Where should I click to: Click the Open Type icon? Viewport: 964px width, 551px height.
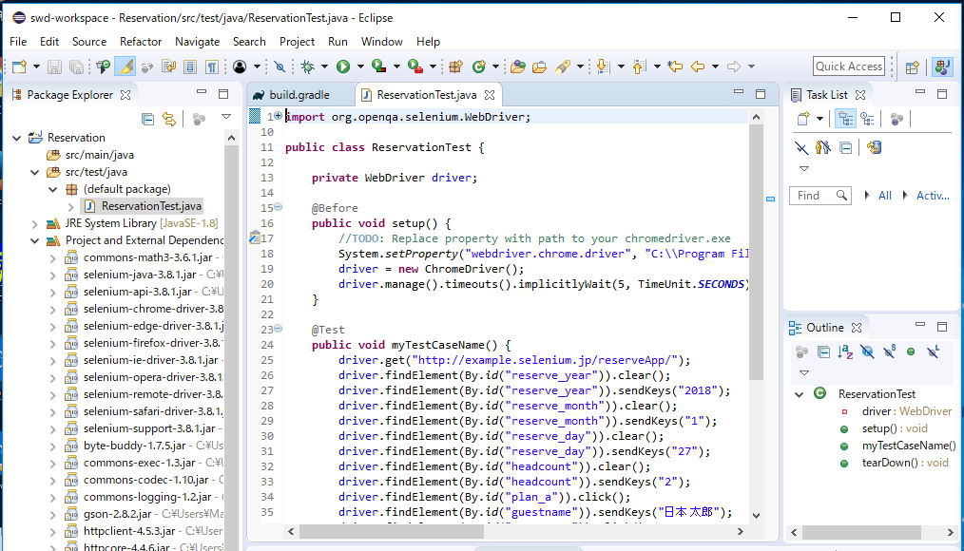click(518, 66)
